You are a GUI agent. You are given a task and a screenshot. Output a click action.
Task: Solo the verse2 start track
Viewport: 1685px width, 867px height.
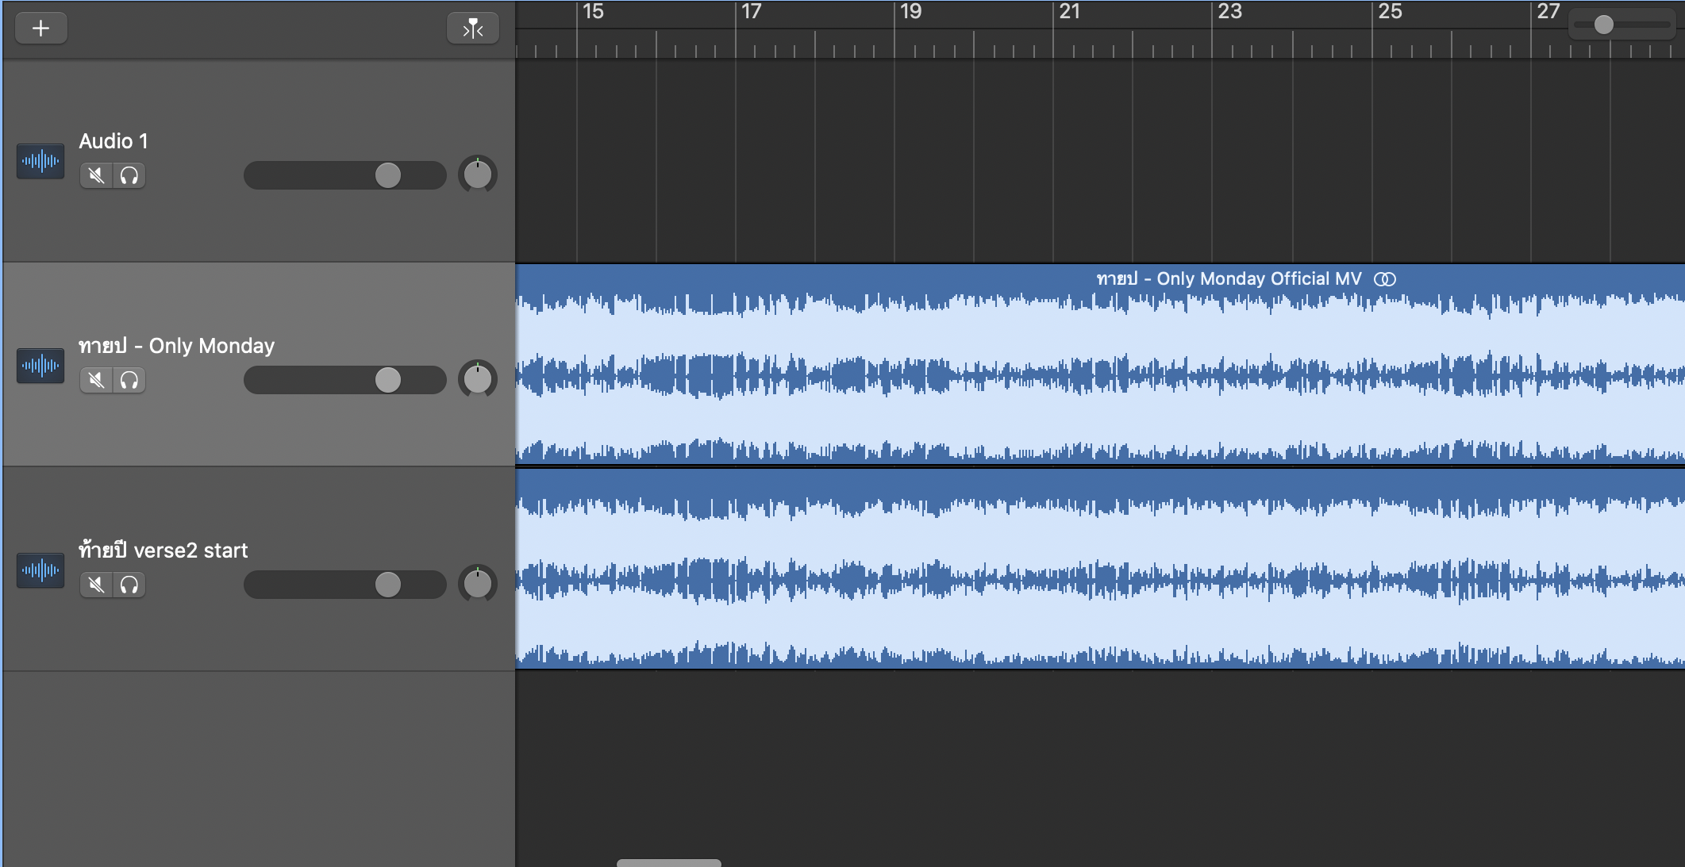pyautogui.click(x=129, y=585)
